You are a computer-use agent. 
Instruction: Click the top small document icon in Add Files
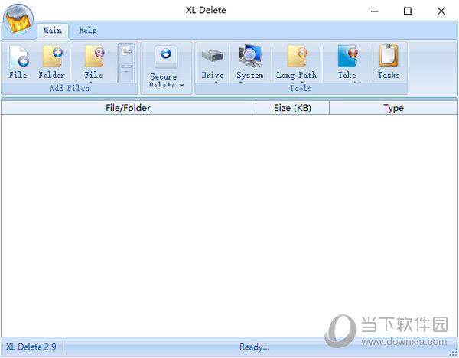127,51
